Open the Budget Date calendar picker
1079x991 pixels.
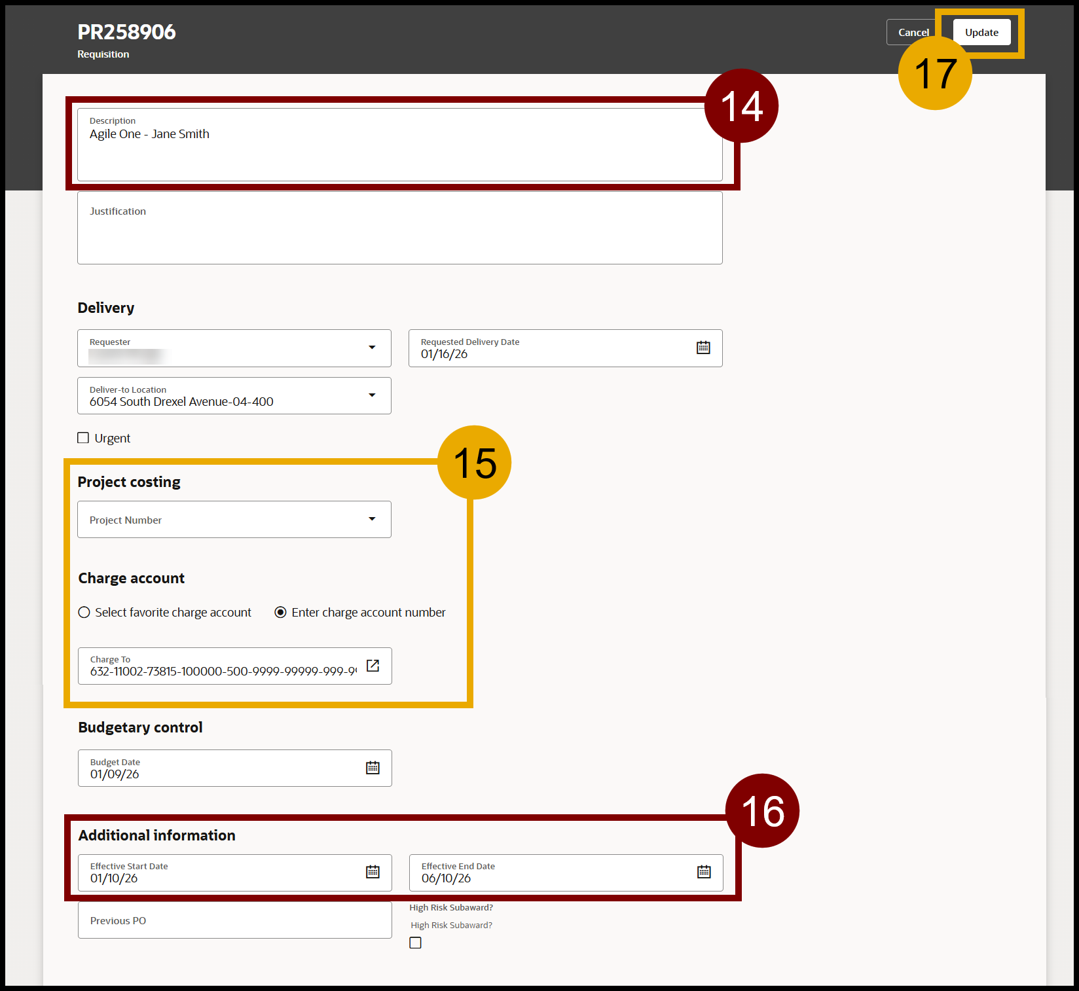373,768
